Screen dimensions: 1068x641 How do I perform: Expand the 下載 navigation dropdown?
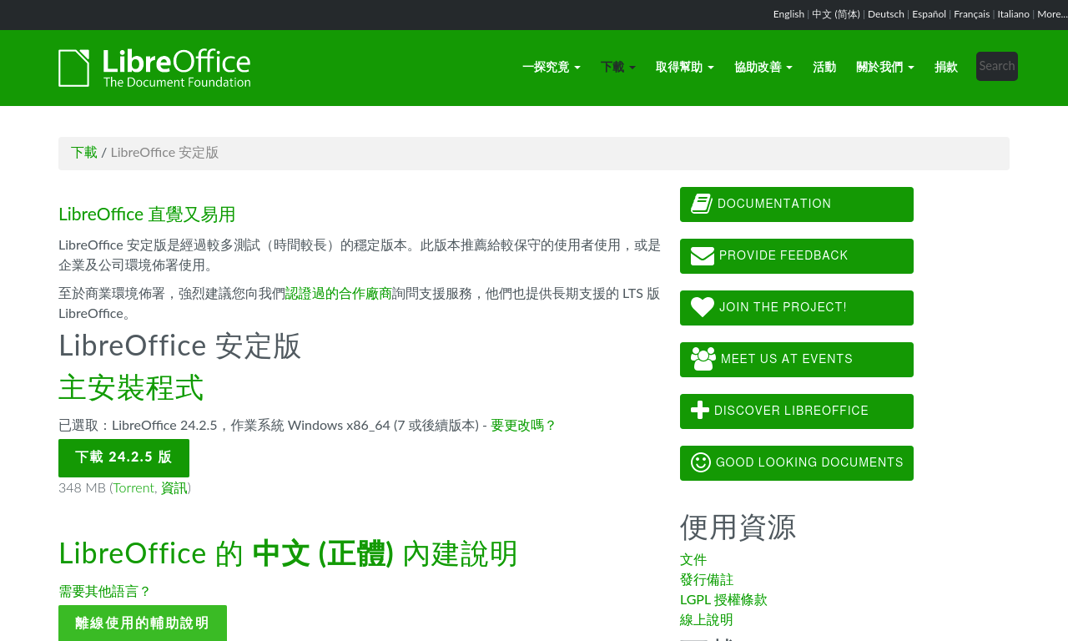point(618,67)
